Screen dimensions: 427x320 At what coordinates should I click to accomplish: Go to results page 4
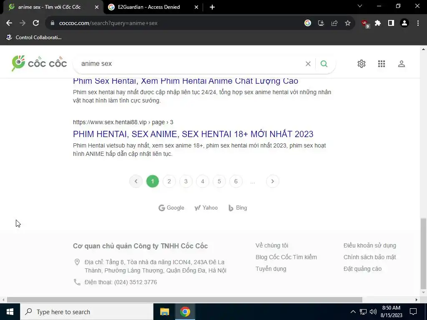click(x=202, y=181)
